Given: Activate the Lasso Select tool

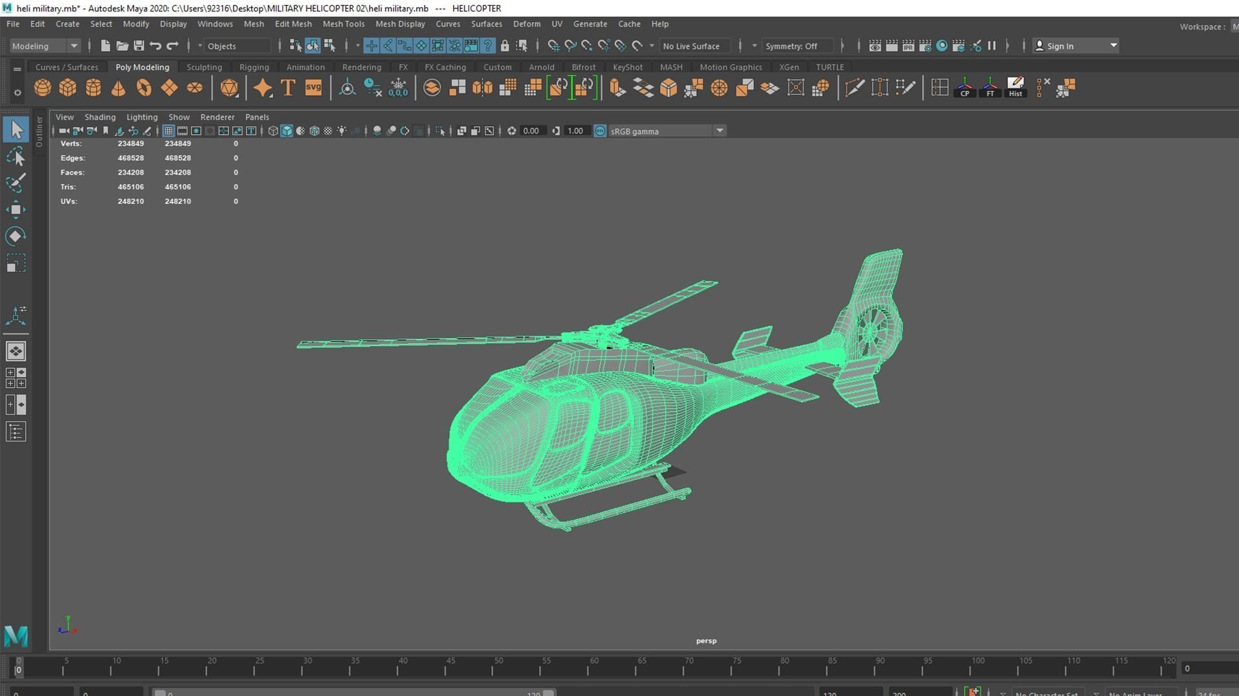Looking at the screenshot, I should [16, 157].
